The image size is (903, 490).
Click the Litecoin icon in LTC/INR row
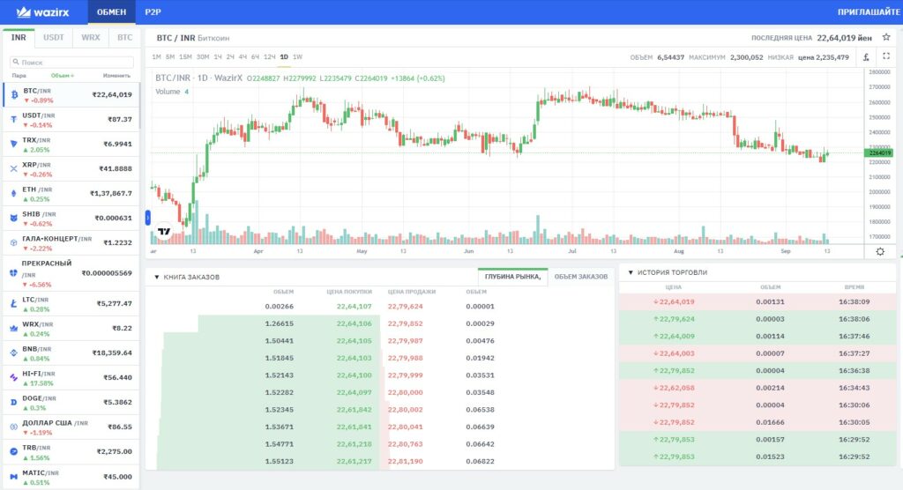coord(14,303)
